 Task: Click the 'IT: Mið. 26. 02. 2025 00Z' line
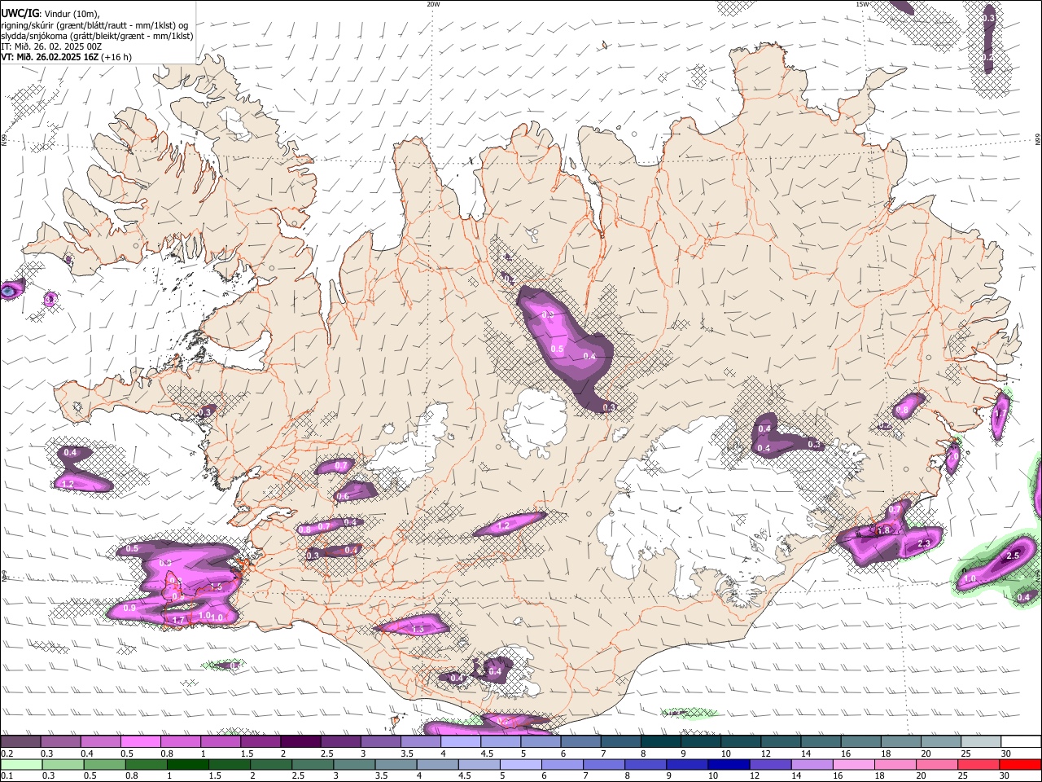51,46
